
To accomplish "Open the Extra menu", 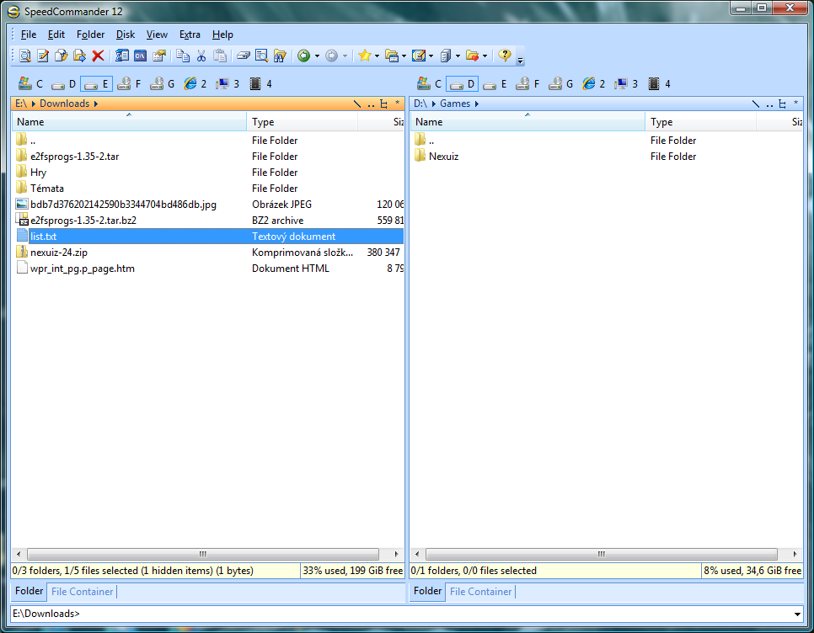I will pyautogui.click(x=190, y=35).
